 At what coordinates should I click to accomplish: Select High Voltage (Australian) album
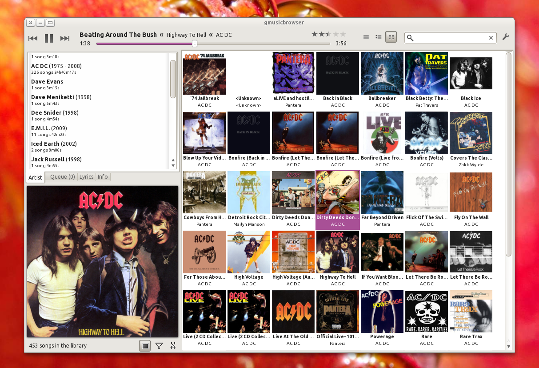pos(293,259)
